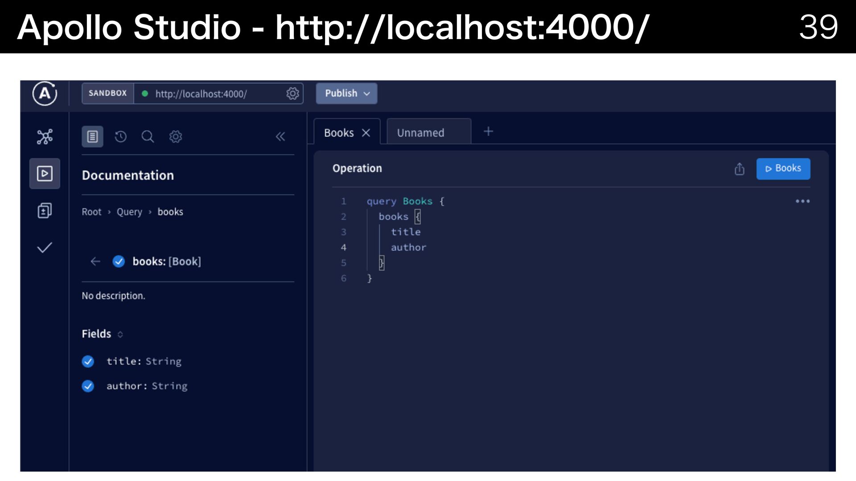The height and width of the screenshot is (481, 856).
Task: Click 'books' field in the editor
Action: click(x=394, y=217)
